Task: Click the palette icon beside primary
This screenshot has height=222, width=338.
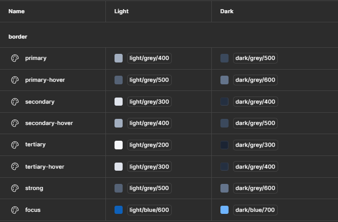Action: (15, 58)
